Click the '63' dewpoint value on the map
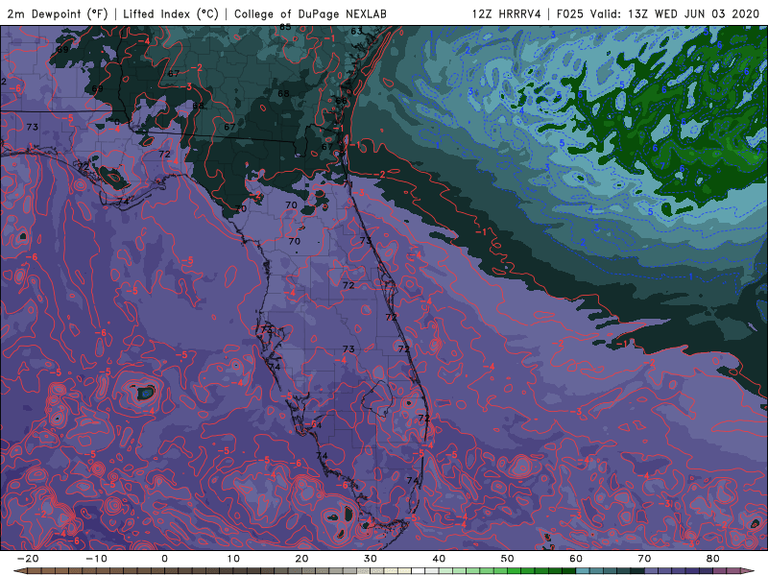The width and height of the screenshot is (768, 576). click(356, 31)
